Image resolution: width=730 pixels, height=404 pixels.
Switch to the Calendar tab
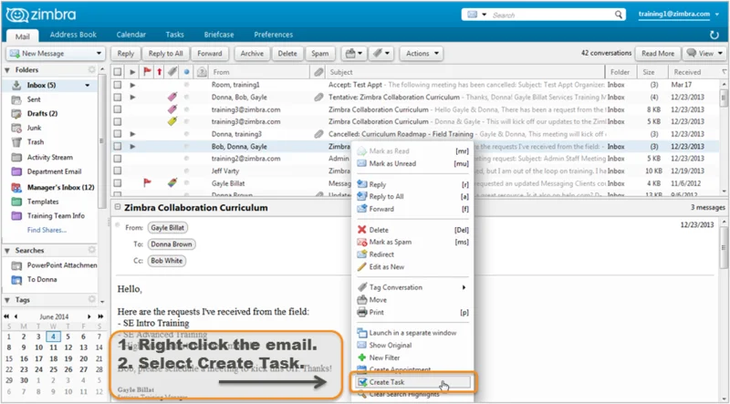click(133, 35)
